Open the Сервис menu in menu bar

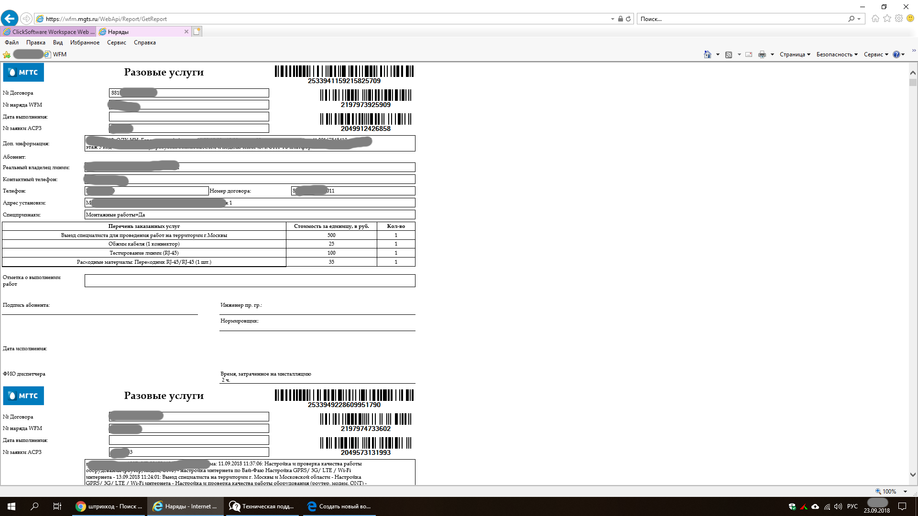[x=117, y=43]
